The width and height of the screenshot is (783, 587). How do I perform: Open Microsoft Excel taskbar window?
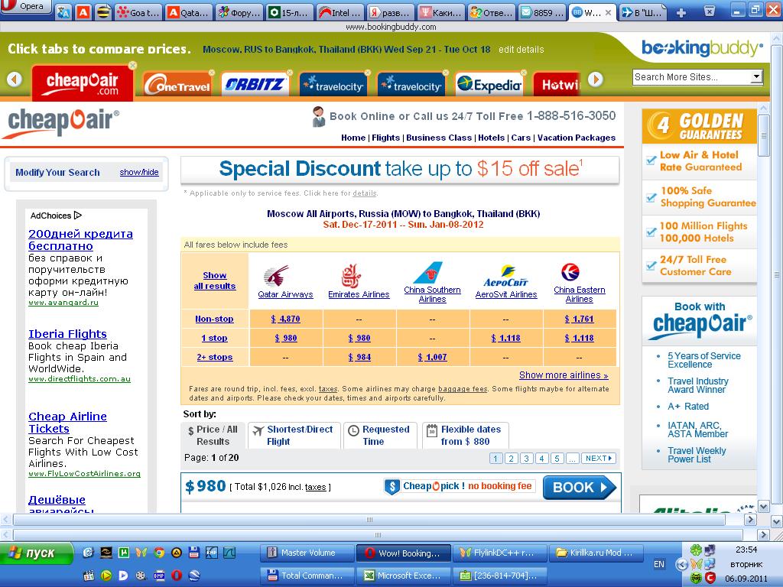[x=404, y=575]
